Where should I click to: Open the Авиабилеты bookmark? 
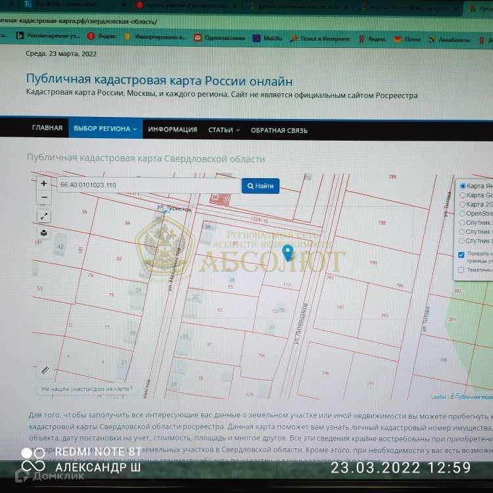(x=450, y=40)
